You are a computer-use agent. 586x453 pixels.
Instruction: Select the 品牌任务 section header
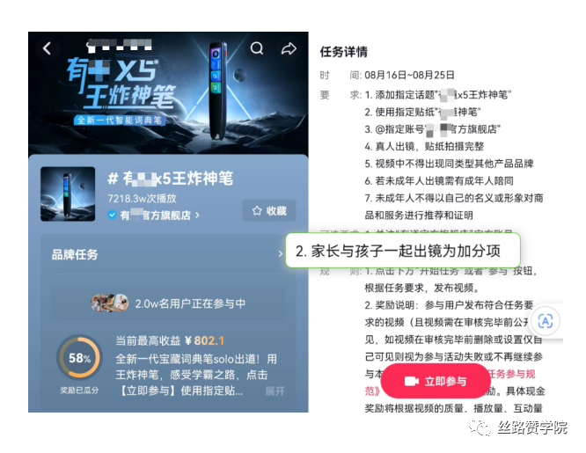(x=75, y=254)
